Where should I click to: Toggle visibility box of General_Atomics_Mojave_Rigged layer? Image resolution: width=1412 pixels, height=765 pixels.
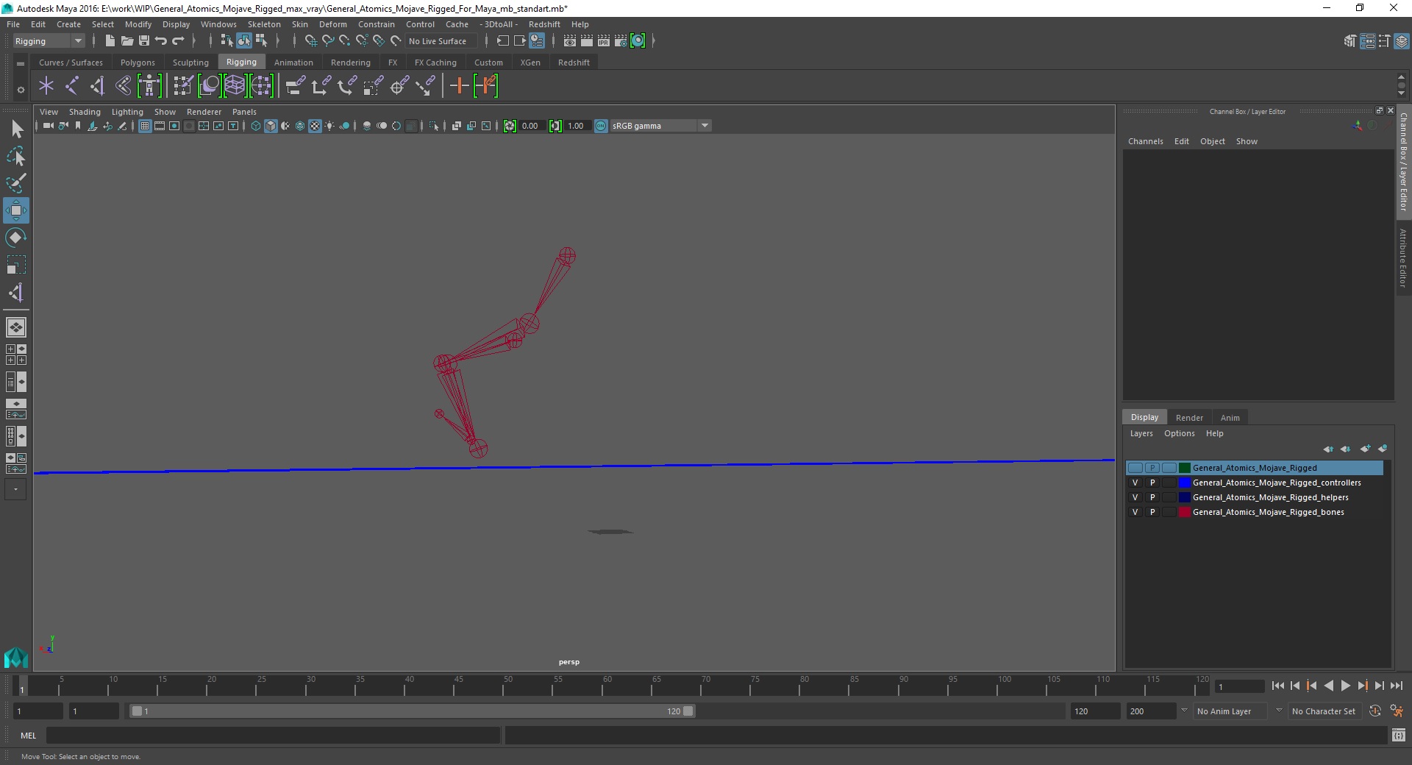[1135, 468]
